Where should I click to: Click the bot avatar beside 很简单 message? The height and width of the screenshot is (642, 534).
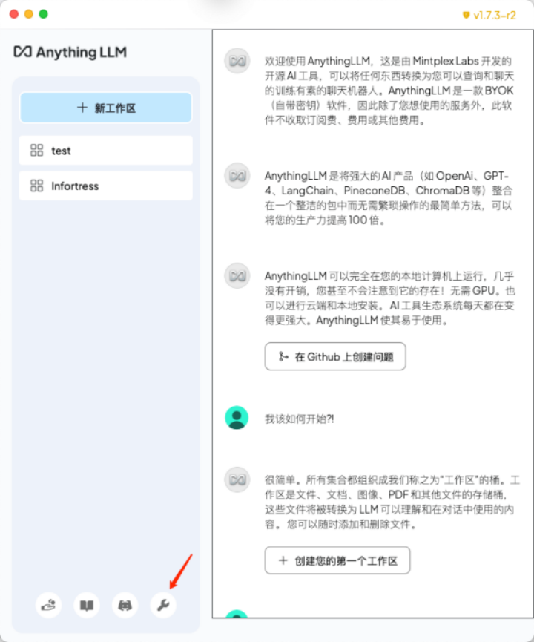pos(237,479)
